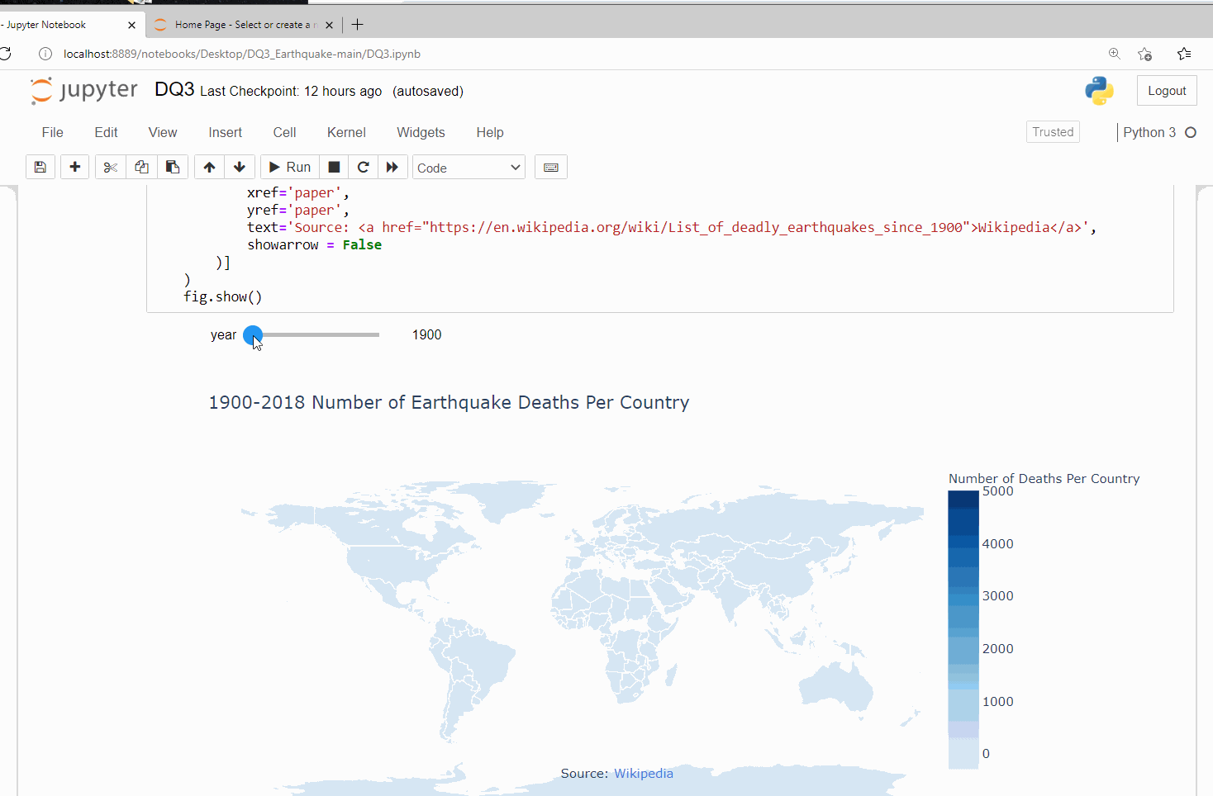Viewport: 1213px width, 796px height.
Task: Click Australia on the choropleth map
Action: [836, 687]
